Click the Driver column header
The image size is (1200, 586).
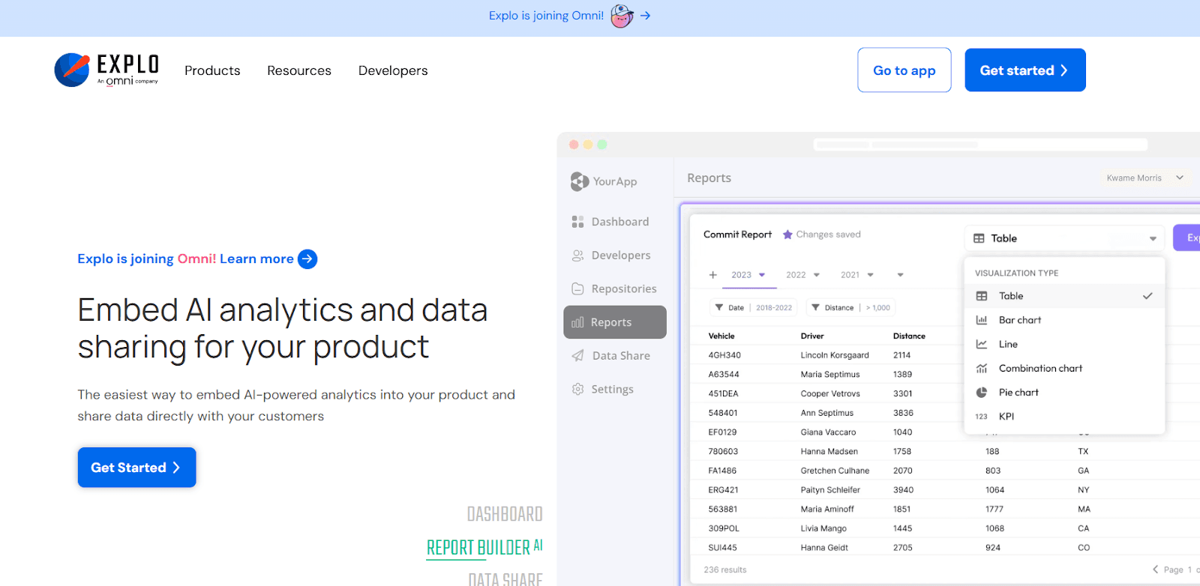pos(812,336)
